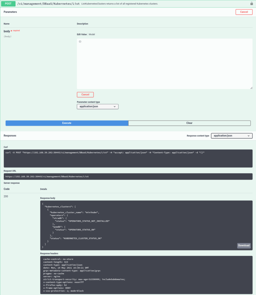
Task: Download the response body
Action: click(244, 245)
